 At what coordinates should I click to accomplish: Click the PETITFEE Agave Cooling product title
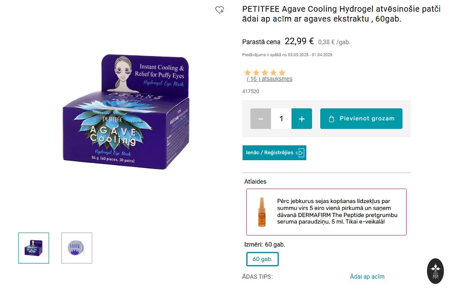pyautogui.click(x=341, y=14)
